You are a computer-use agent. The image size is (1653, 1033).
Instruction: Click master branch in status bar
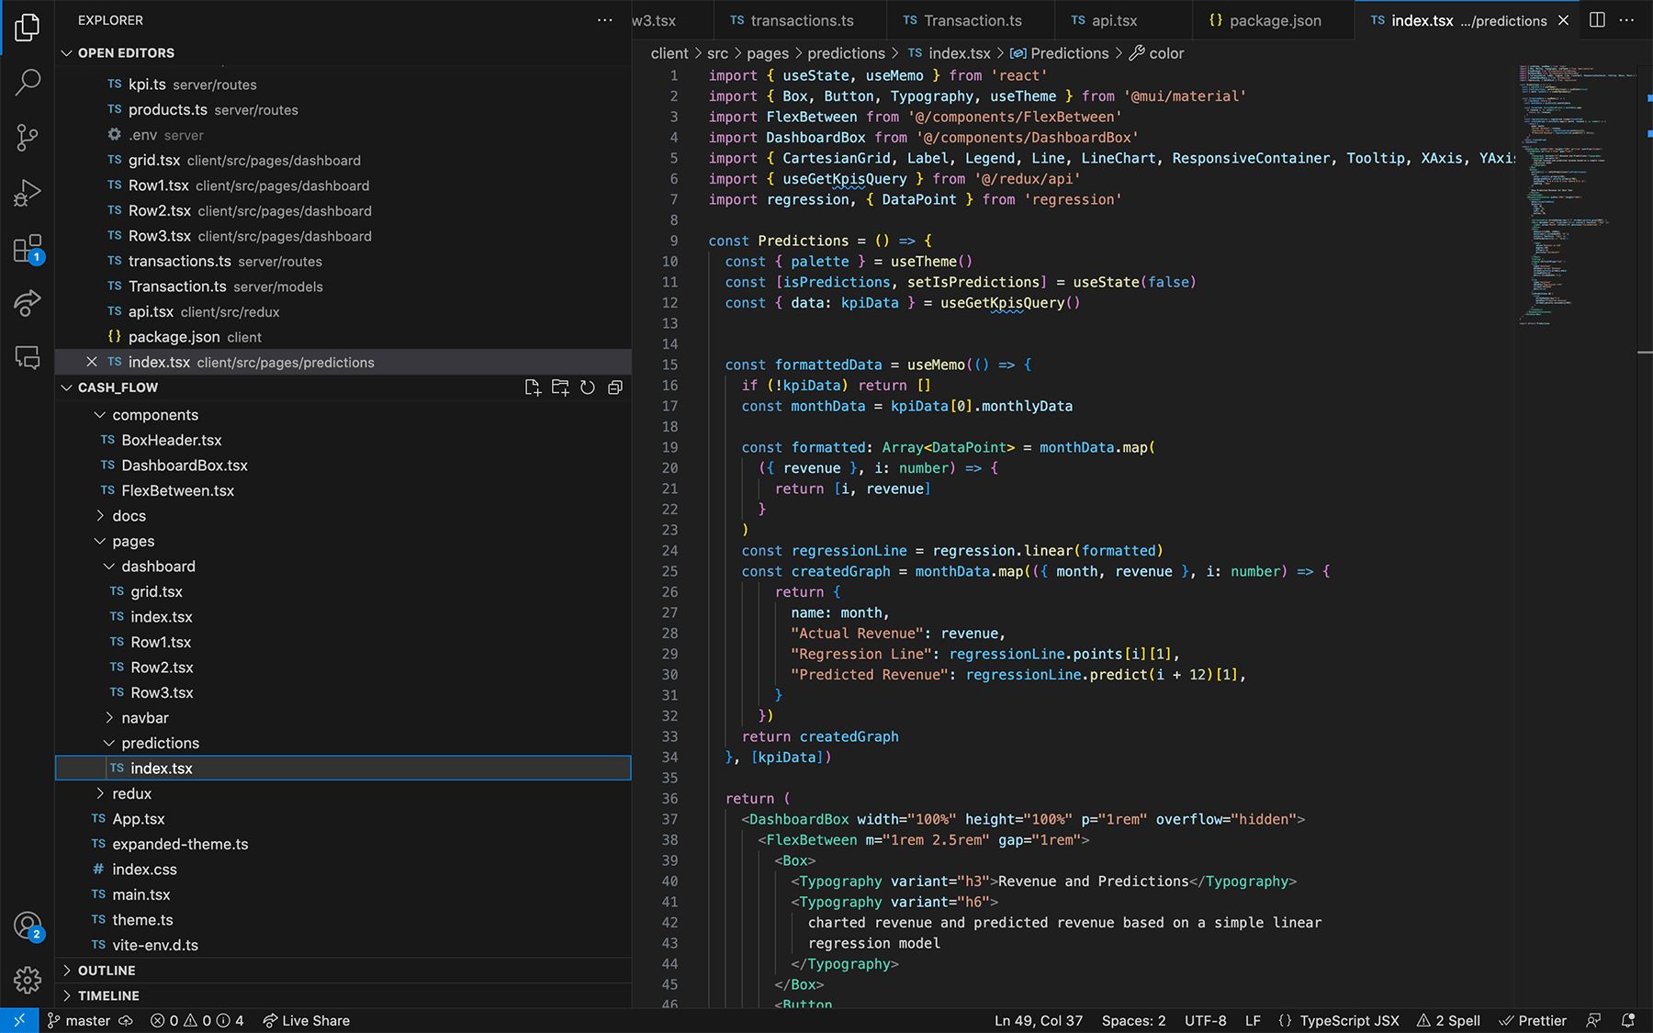pos(79,1020)
